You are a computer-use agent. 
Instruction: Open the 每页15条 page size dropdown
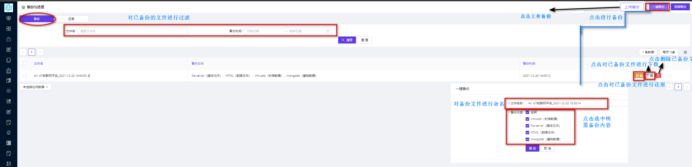click(669, 52)
